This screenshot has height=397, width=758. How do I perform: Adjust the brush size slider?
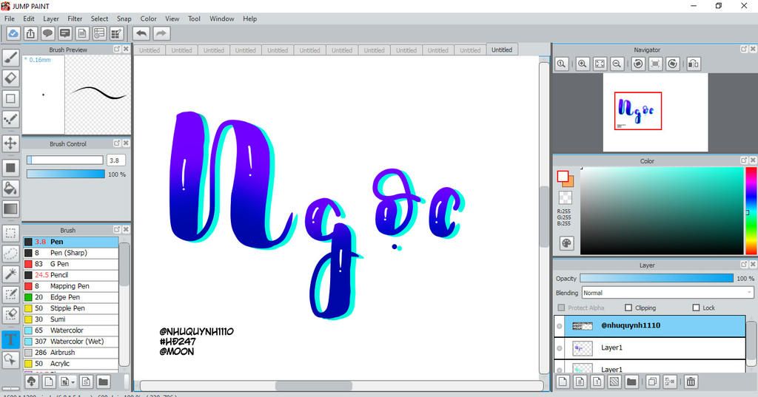[x=65, y=160]
